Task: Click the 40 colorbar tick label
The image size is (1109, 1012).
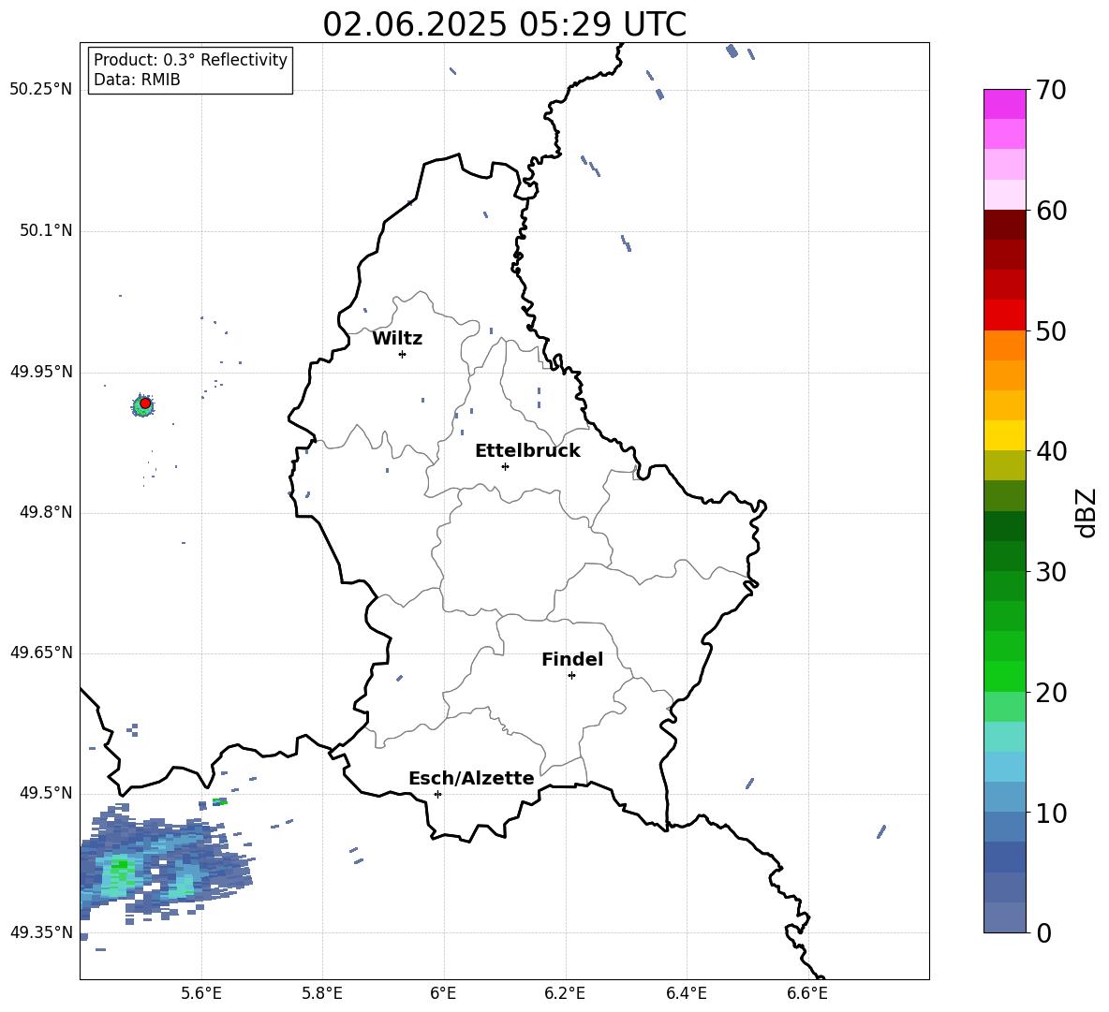Action: pyautogui.click(x=1051, y=451)
